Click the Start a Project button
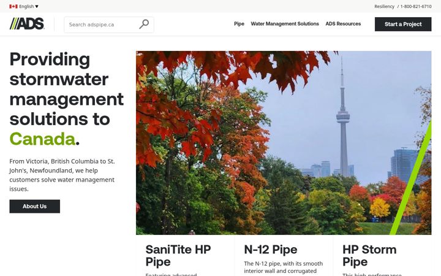The height and width of the screenshot is (276, 441). 403,24
